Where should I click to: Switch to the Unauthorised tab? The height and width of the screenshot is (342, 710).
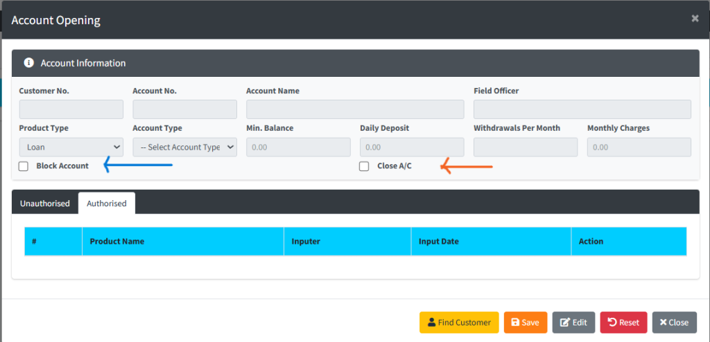[x=45, y=204]
